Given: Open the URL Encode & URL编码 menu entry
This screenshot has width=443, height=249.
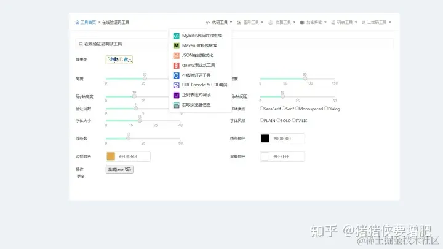Looking at the screenshot, I should pos(200,85).
